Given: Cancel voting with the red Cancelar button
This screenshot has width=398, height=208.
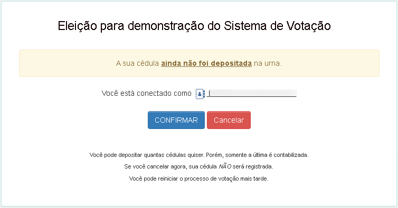Looking at the screenshot, I should pyautogui.click(x=229, y=120).
